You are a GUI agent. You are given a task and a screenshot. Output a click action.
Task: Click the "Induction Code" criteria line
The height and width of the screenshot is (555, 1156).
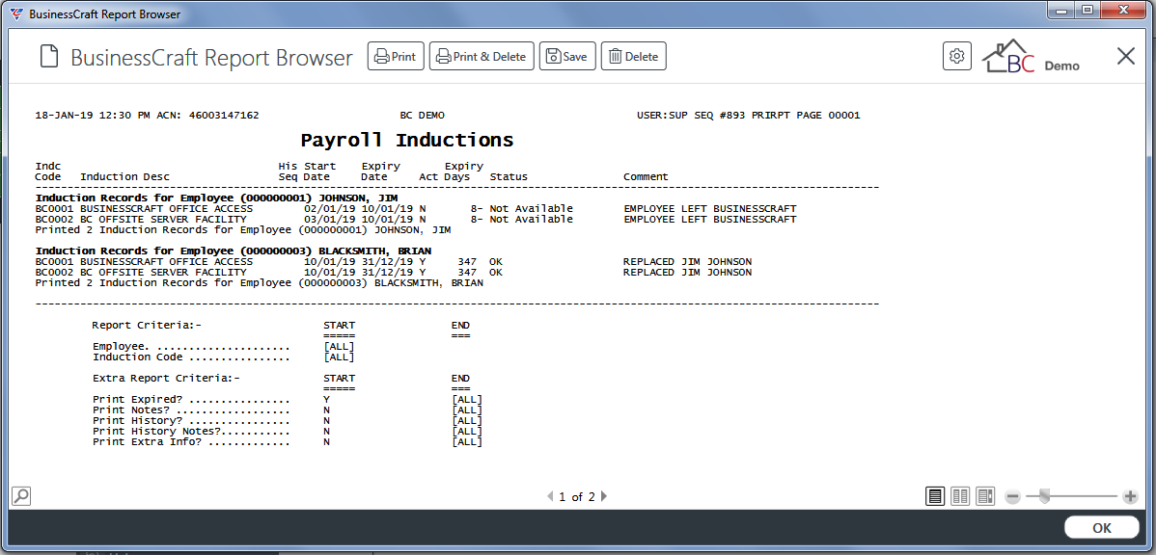(x=224, y=357)
